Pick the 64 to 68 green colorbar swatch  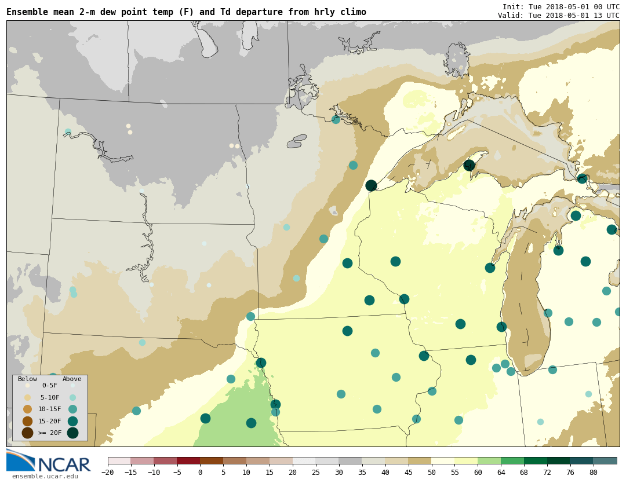tap(512, 460)
